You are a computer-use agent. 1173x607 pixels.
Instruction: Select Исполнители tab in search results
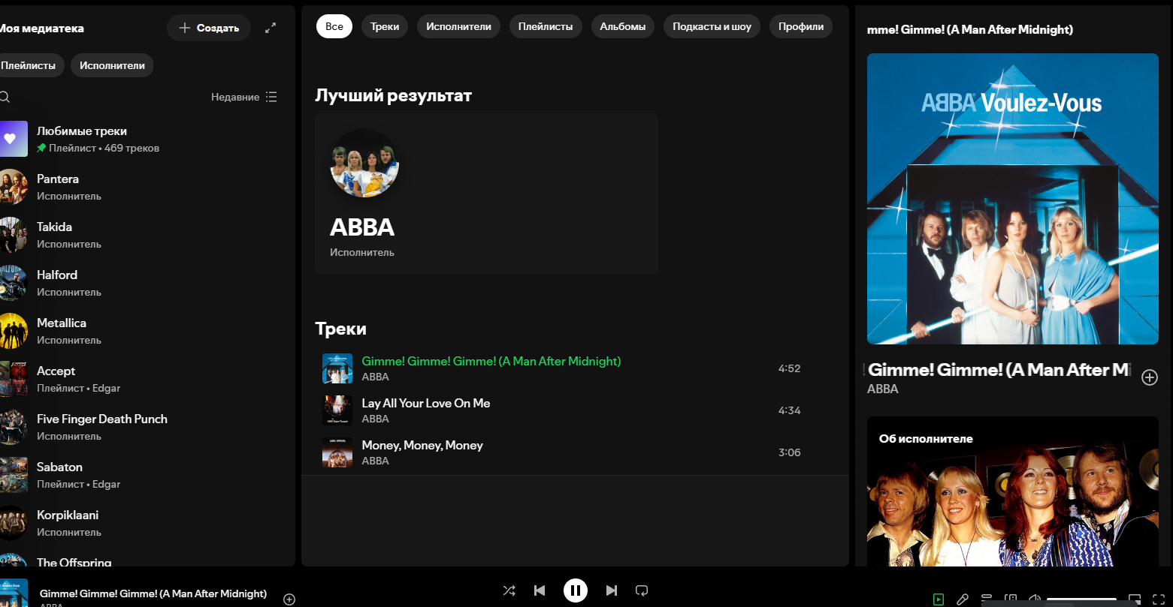pyautogui.click(x=458, y=26)
